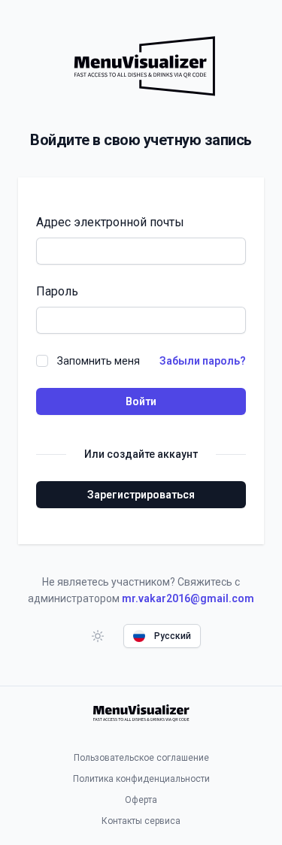Enable the "Запомнить меня" checkbox
This screenshot has width=282, height=845.
click(42, 361)
